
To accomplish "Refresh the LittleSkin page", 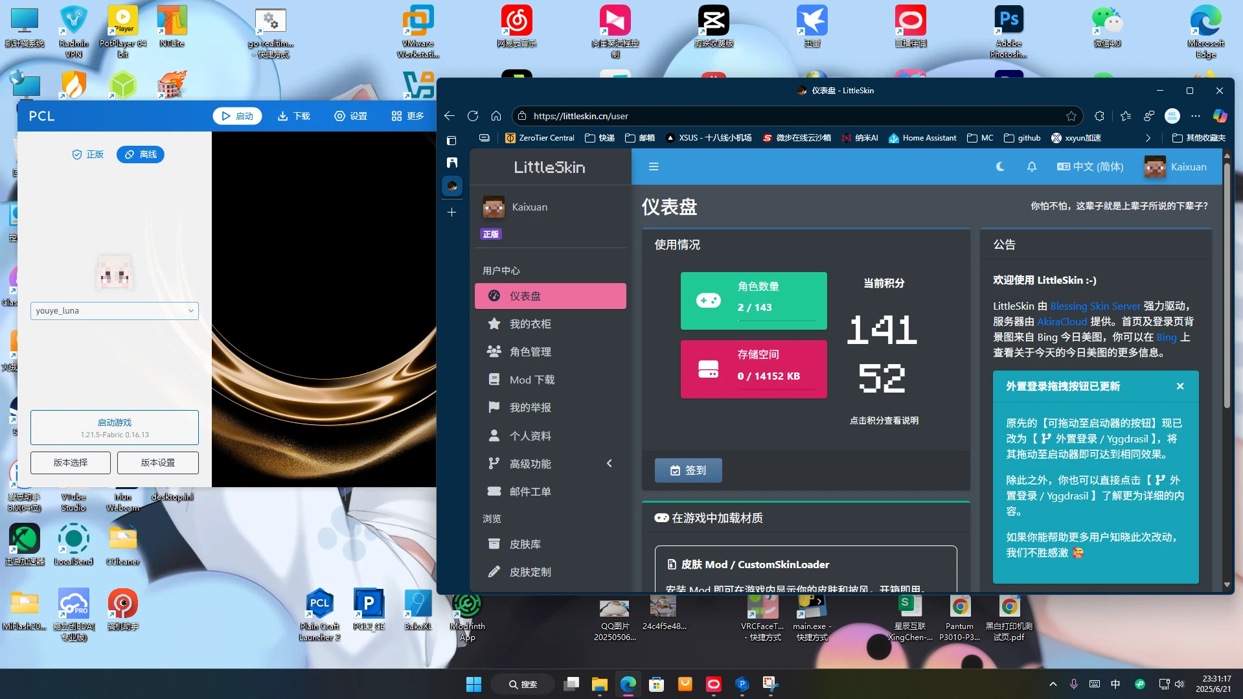I will tap(473, 116).
